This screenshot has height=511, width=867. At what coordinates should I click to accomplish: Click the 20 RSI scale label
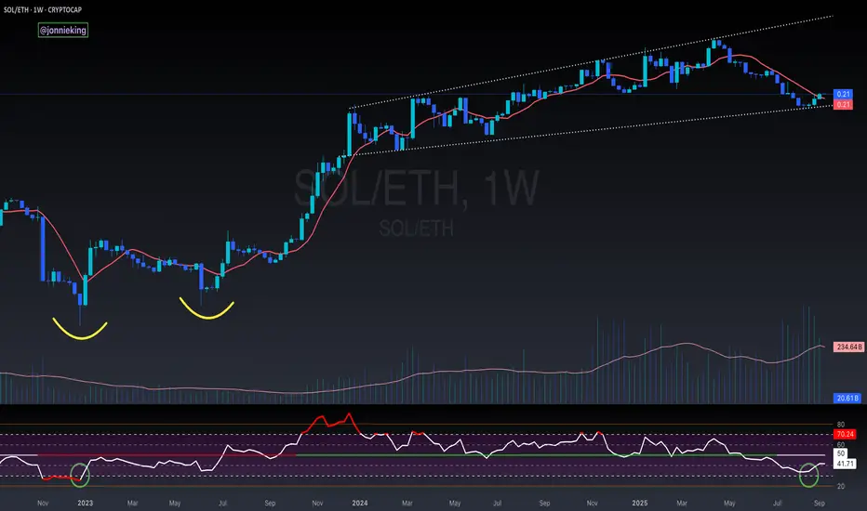(x=840, y=486)
